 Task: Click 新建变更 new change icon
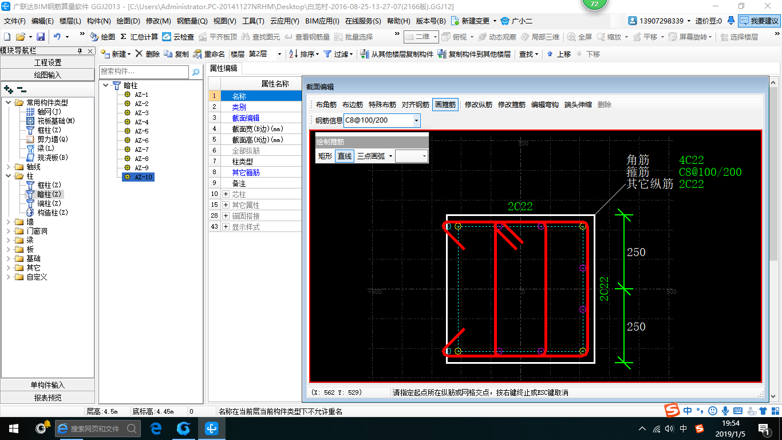(456, 21)
